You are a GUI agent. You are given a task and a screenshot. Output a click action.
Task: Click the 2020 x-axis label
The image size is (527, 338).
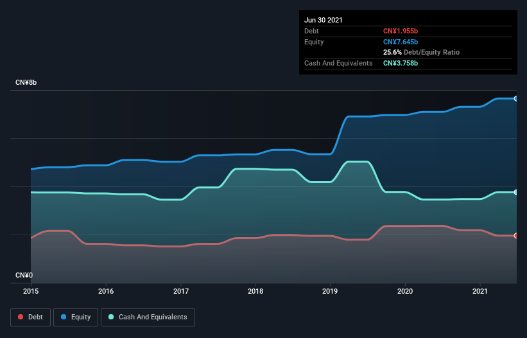pyautogui.click(x=405, y=291)
